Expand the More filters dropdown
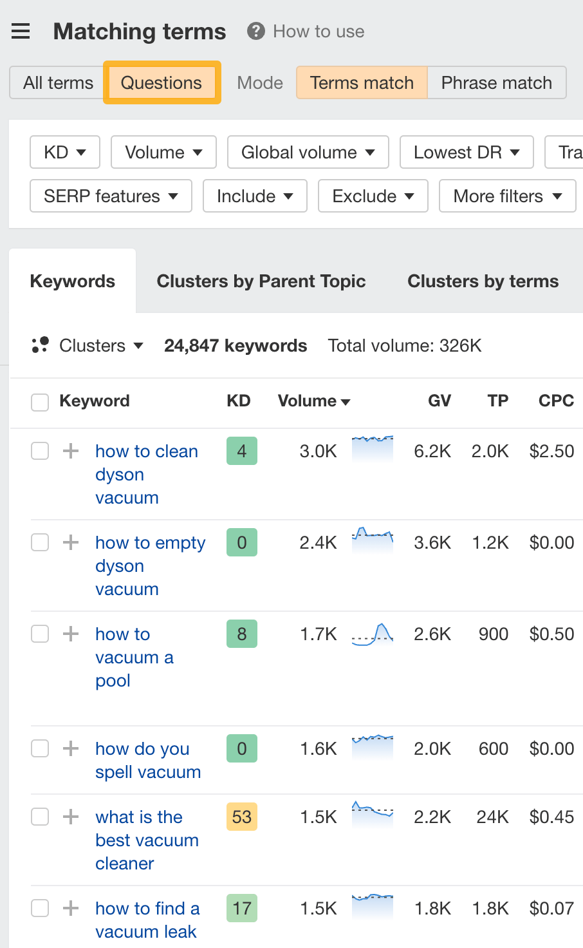This screenshot has width=583, height=948. [507, 196]
